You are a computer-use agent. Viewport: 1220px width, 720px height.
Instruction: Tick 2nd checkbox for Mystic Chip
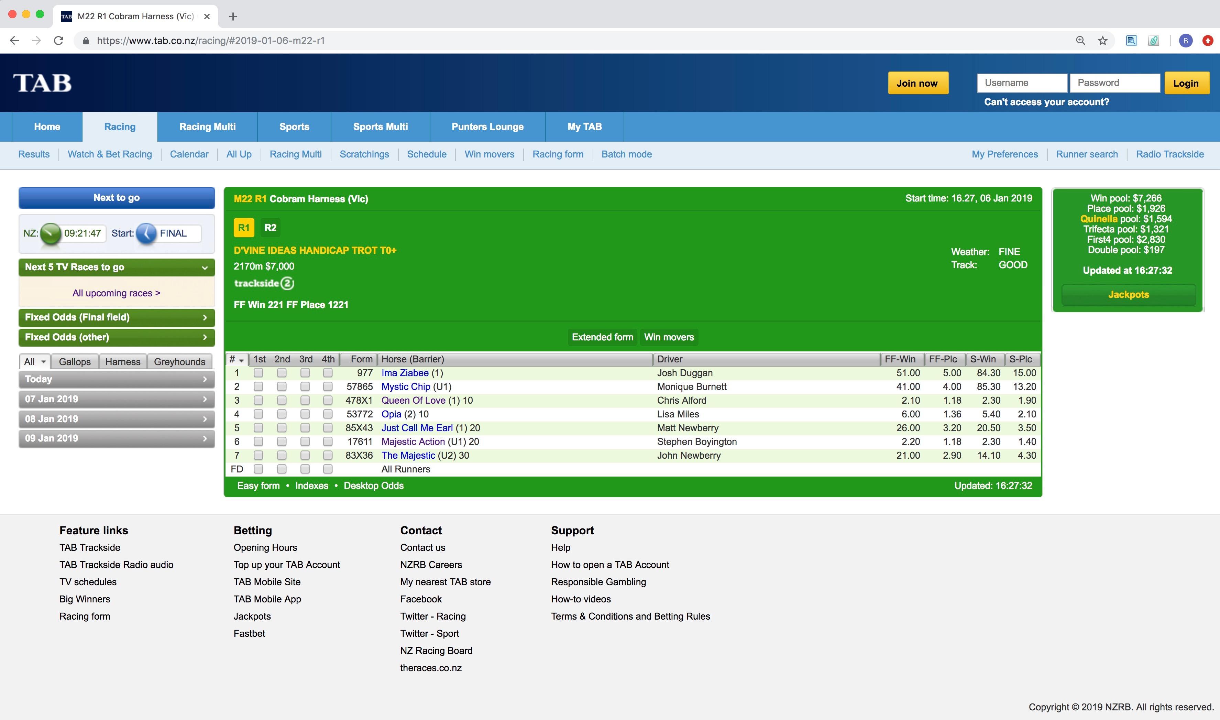coord(282,387)
